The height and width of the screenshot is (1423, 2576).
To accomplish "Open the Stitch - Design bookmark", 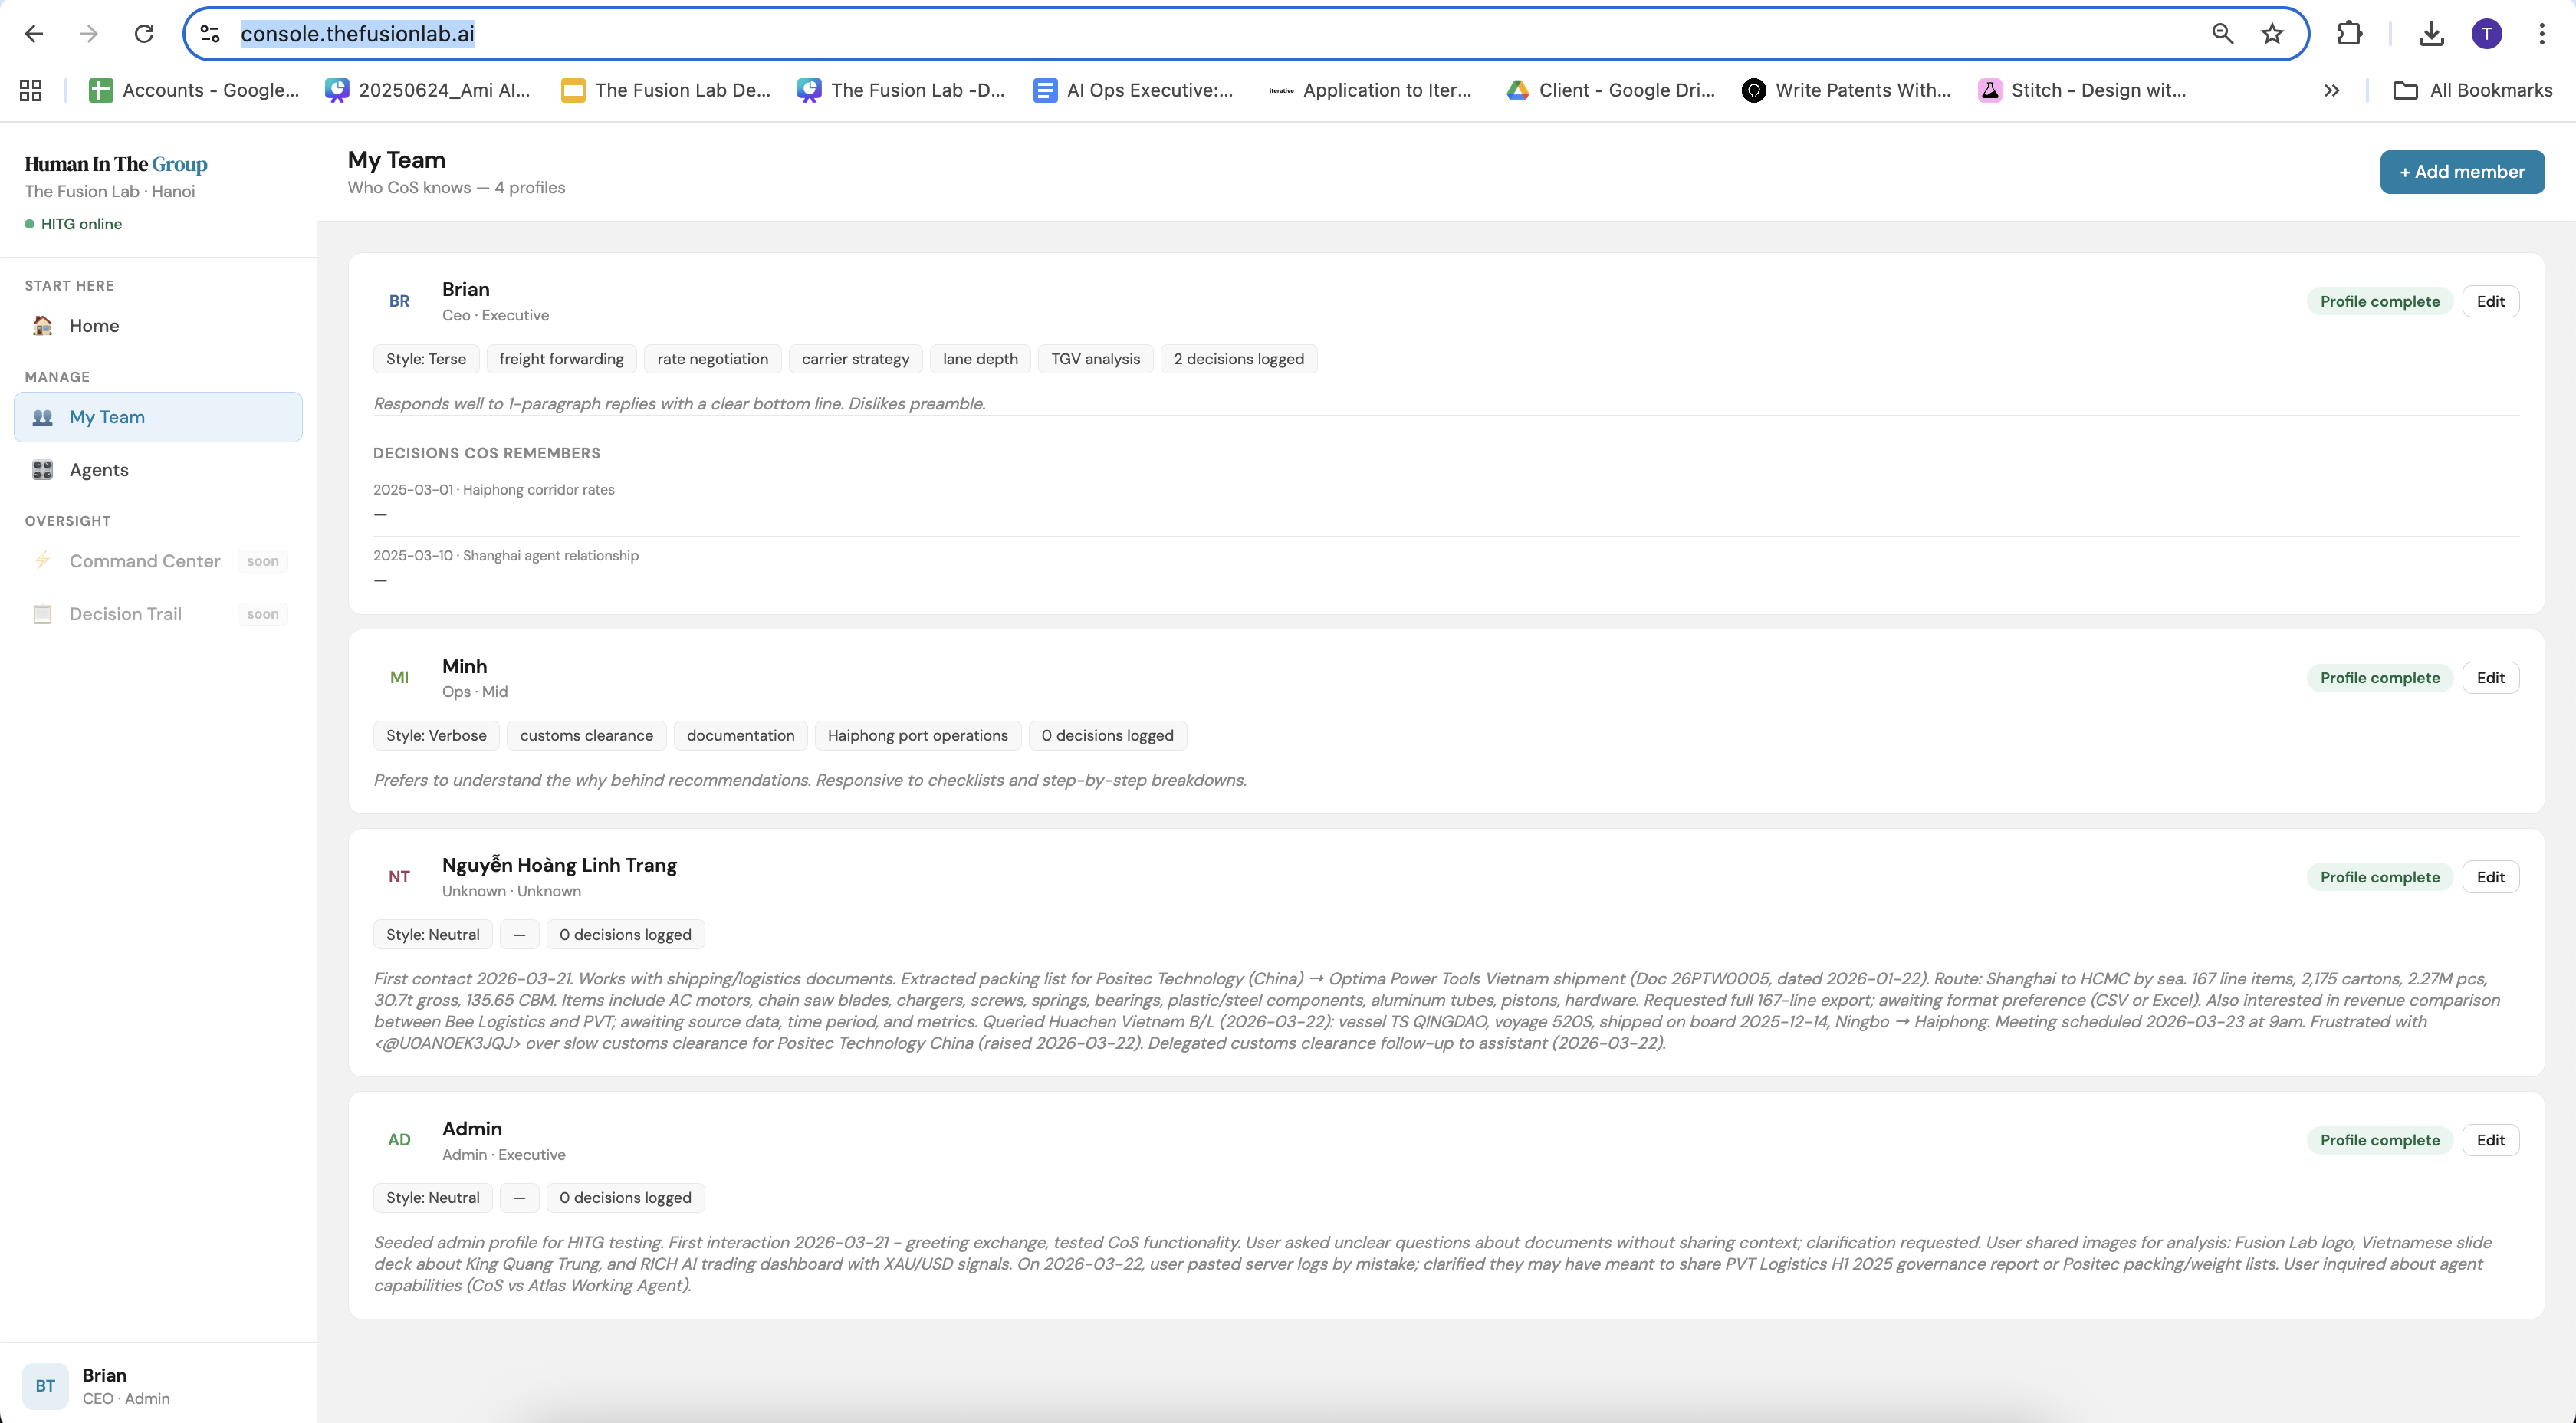I will coord(2082,90).
